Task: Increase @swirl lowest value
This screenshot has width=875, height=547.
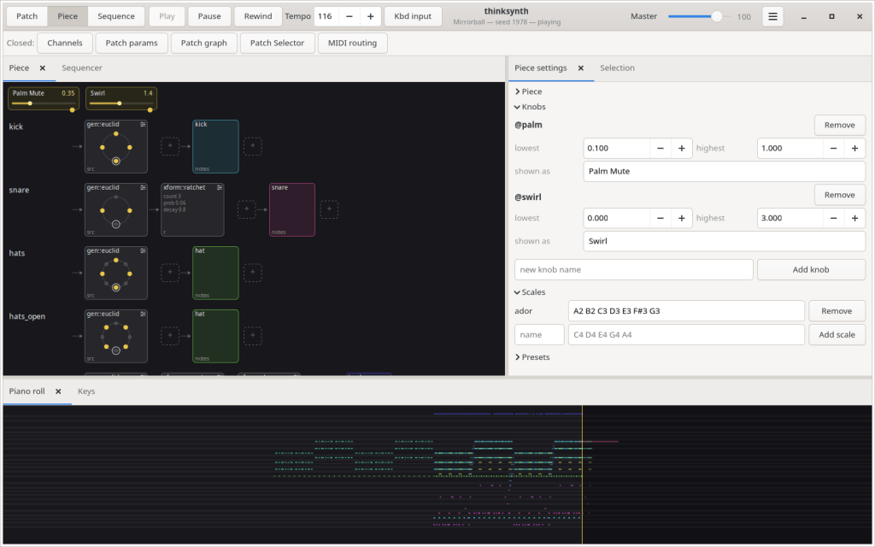Action: 681,218
